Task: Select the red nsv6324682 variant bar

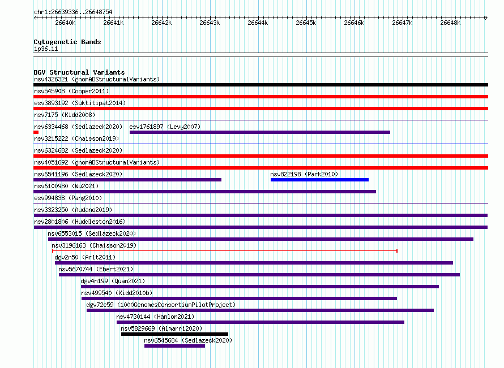Action: [x=260, y=156]
